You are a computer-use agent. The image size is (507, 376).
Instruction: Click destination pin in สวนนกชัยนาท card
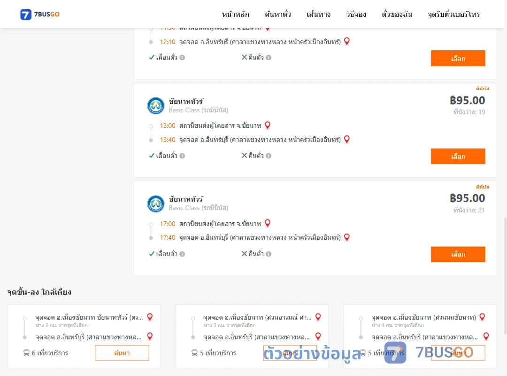point(486,337)
